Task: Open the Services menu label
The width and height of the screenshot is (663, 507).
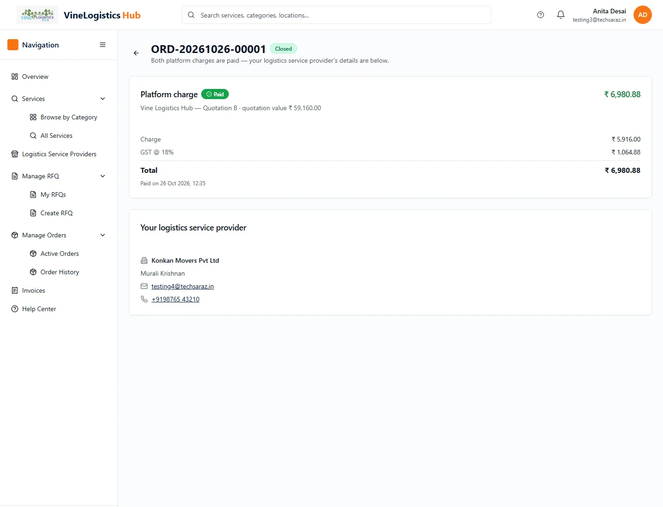Action: coord(34,99)
